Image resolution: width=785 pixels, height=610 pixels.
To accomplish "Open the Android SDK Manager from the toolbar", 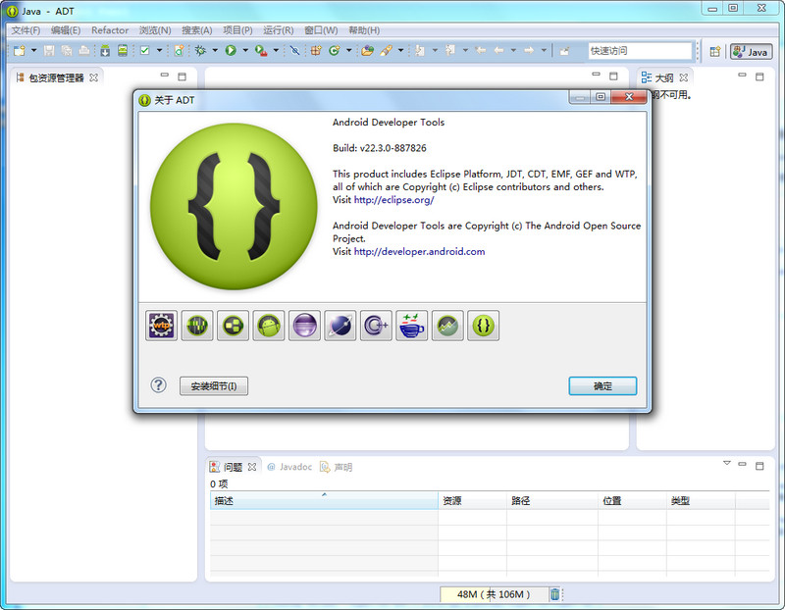I will click(x=105, y=51).
